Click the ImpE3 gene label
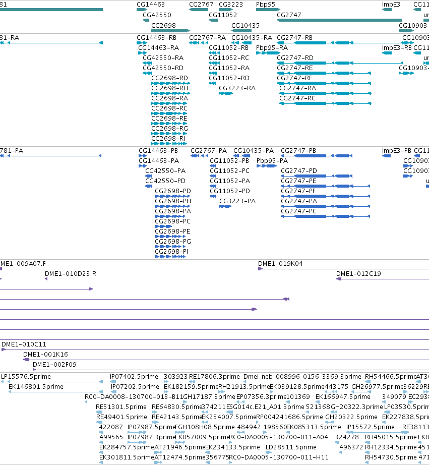 [391, 5]
